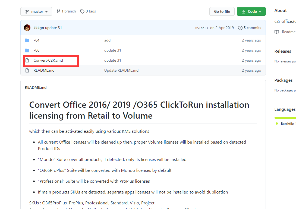296x209 pixels.
Task: Open the Readme link in About
Action: 289,32
